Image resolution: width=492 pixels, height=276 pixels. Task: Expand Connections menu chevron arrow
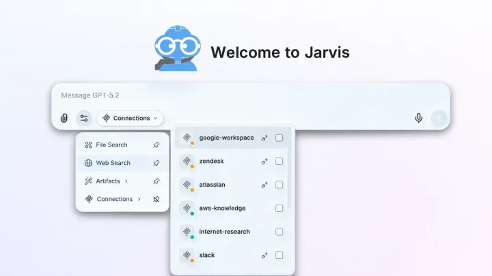coord(139,199)
